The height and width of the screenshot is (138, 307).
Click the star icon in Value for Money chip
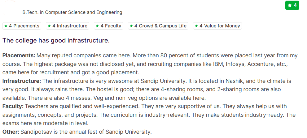[x=196, y=26]
